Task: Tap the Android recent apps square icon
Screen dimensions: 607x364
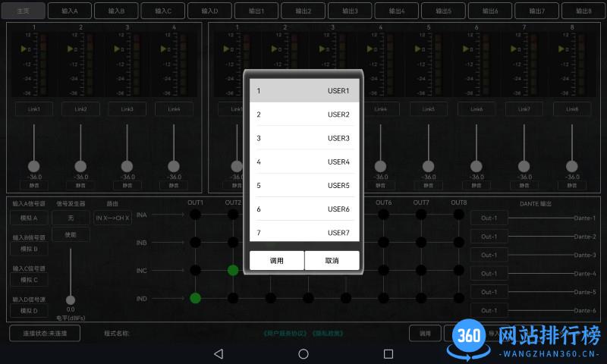Action: [x=388, y=353]
